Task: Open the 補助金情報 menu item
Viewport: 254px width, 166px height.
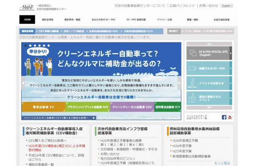Action: click(47, 20)
